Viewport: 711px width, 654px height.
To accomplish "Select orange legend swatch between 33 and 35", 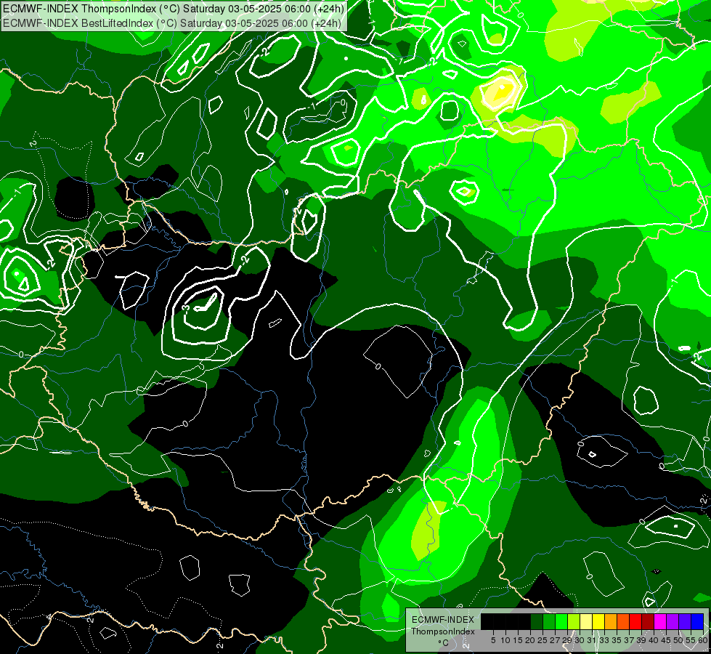I will click(610, 621).
